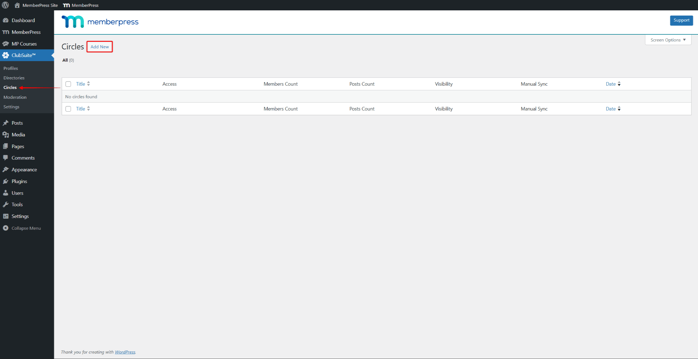698x359 pixels.
Task: Go to Profiles in the ClubSuite menu
Action: 10,68
